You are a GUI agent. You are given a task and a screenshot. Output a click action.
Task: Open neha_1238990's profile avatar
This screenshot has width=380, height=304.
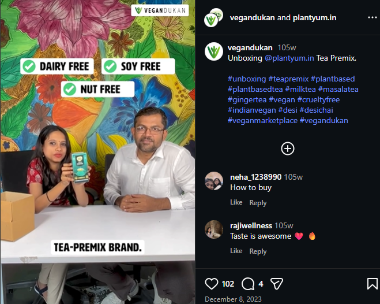[x=214, y=181]
